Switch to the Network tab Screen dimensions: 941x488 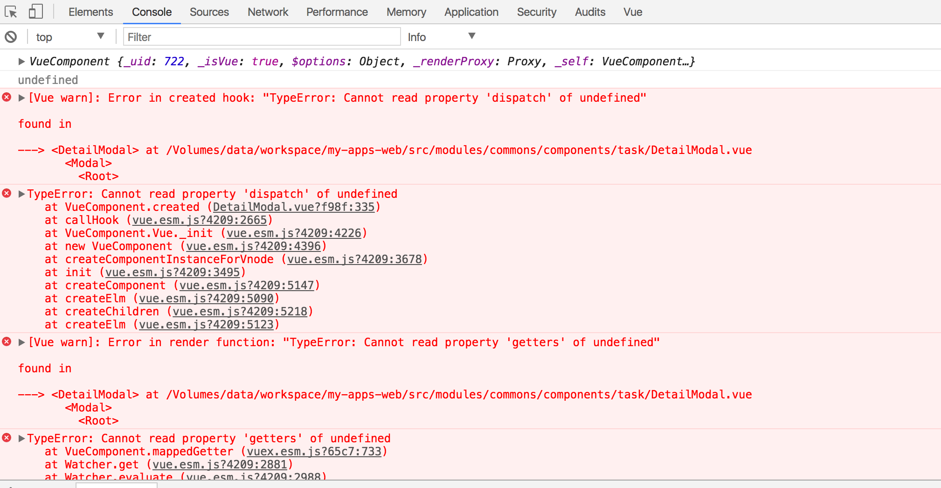[268, 12]
